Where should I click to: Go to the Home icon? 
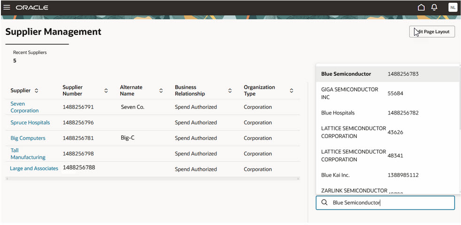421,8
